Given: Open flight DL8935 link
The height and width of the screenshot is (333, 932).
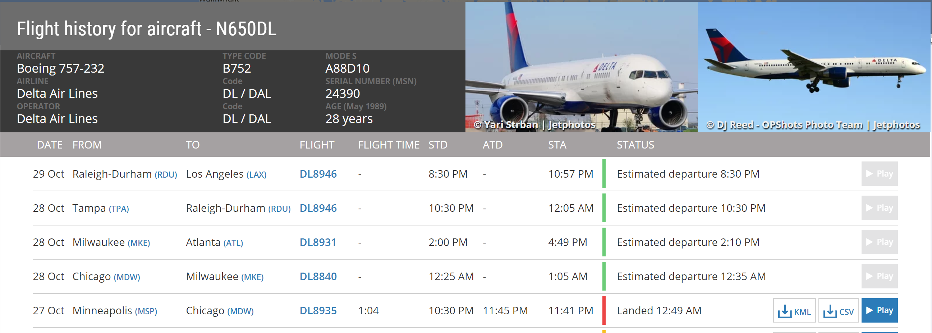Looking at the screenshot, I should coord(318,311).
